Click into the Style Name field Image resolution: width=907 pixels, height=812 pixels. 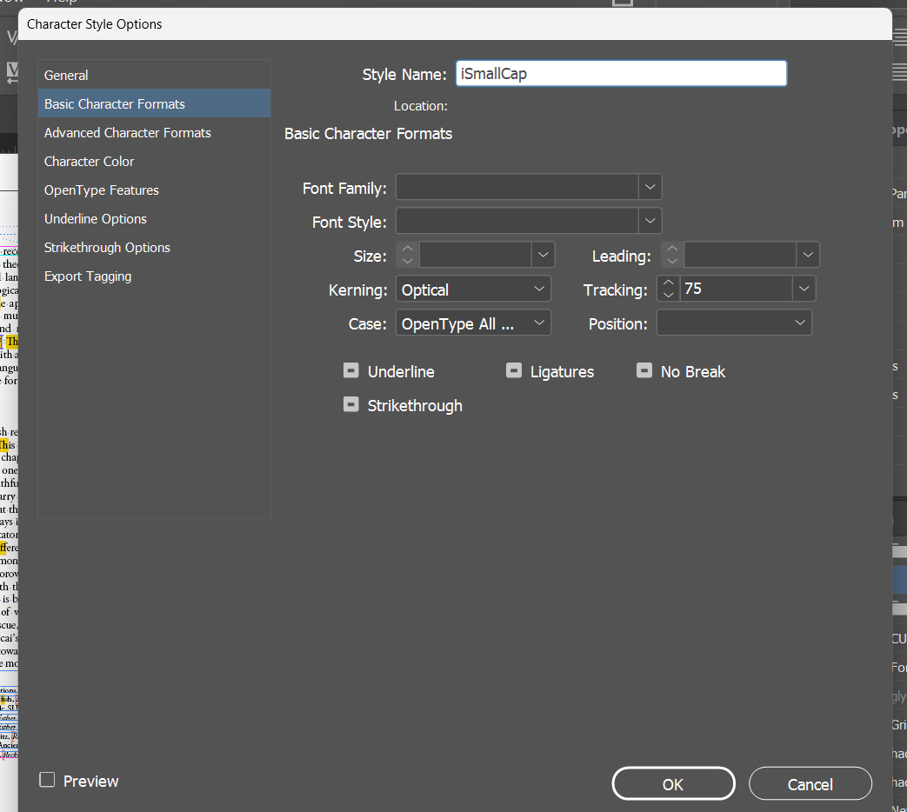pos(620,73)
